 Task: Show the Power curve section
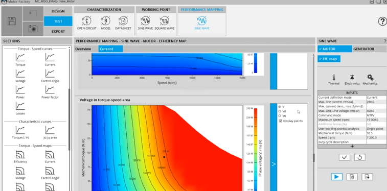(20, 92)
